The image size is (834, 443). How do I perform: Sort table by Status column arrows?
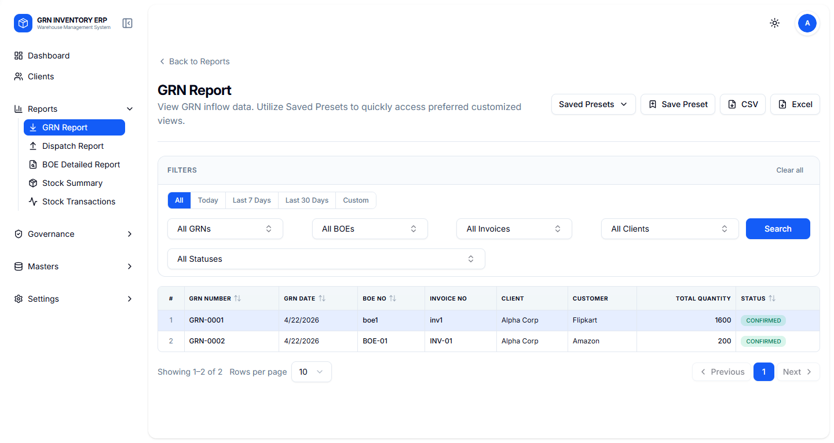pos(772,298)
